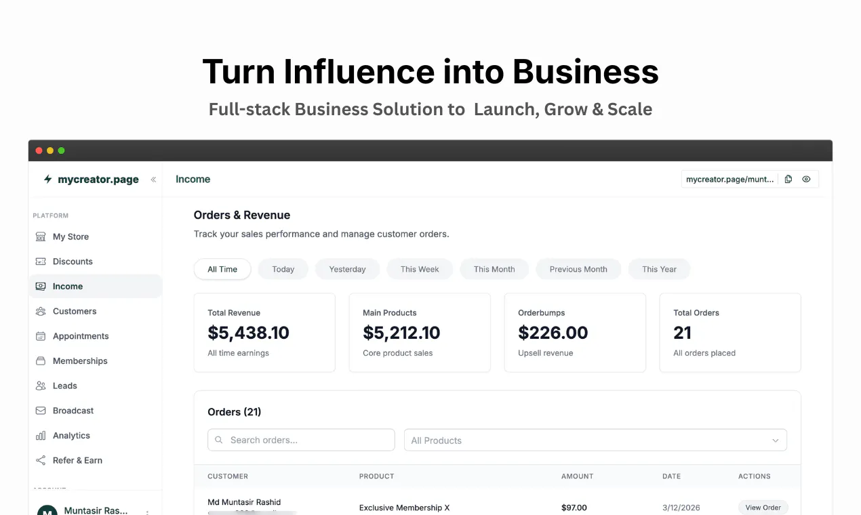Open the My Store menu item

[x=96, y=236]
